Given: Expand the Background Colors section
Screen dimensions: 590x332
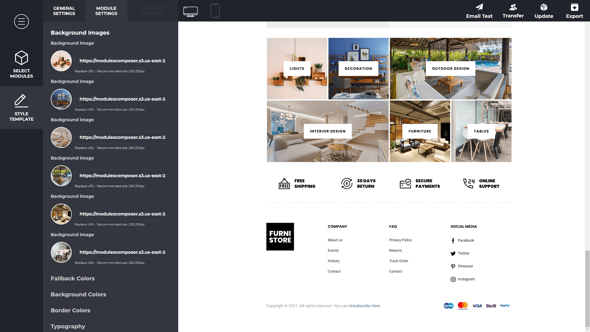Looking at the screenshot, I should point(78,294).
